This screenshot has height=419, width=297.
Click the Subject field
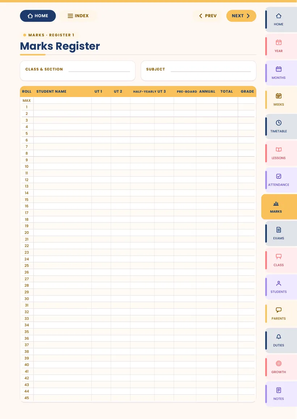point(198,71)
